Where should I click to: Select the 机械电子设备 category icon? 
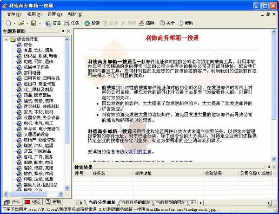19,67
